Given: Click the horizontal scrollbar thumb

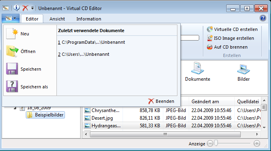Looking at the screenshot, I should click(165, 134).
